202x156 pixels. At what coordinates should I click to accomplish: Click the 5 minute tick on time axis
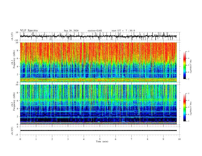coord(100,139)
